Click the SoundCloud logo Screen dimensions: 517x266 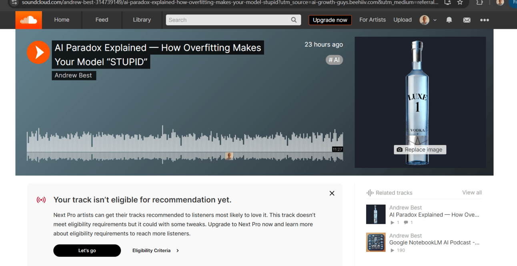coord(28,20)
